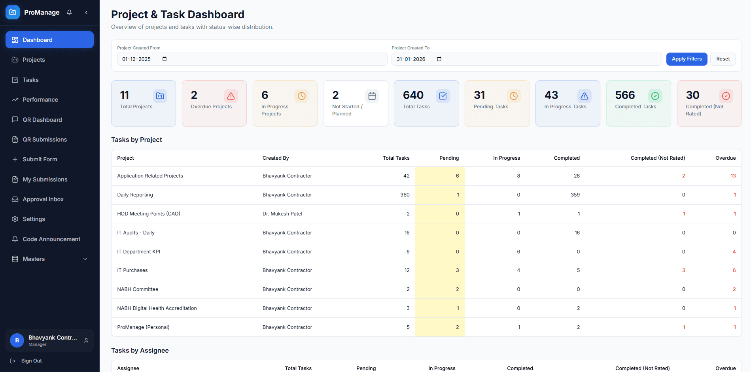This screenshot has height=372, width=751.
Task: Open the Settings page
Action: 34,219
